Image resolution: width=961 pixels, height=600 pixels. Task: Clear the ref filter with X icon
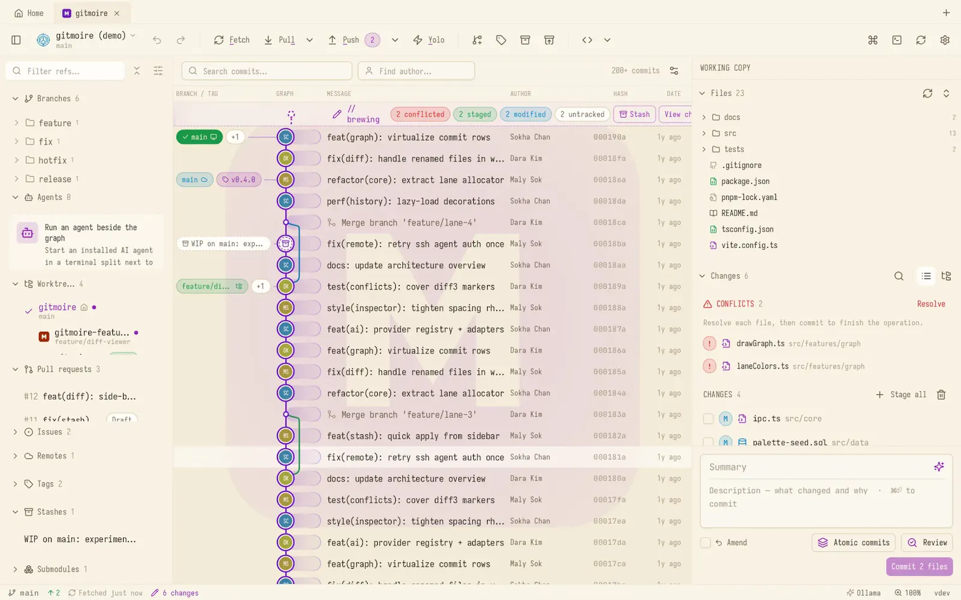coord(137,71)
